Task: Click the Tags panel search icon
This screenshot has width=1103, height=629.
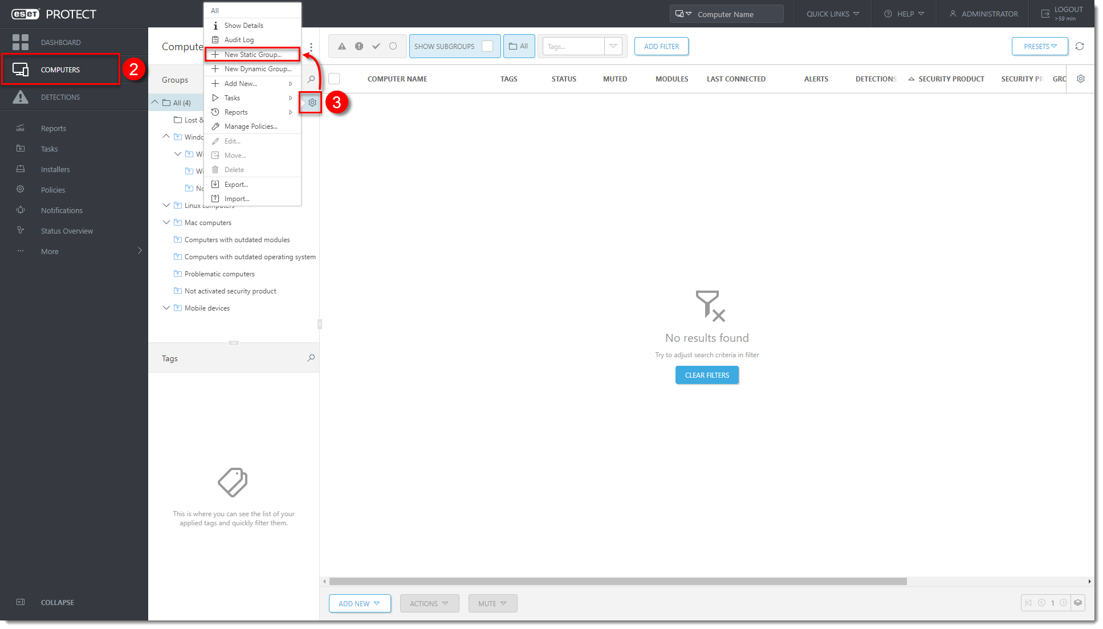Action: click(x=311, y=358)
